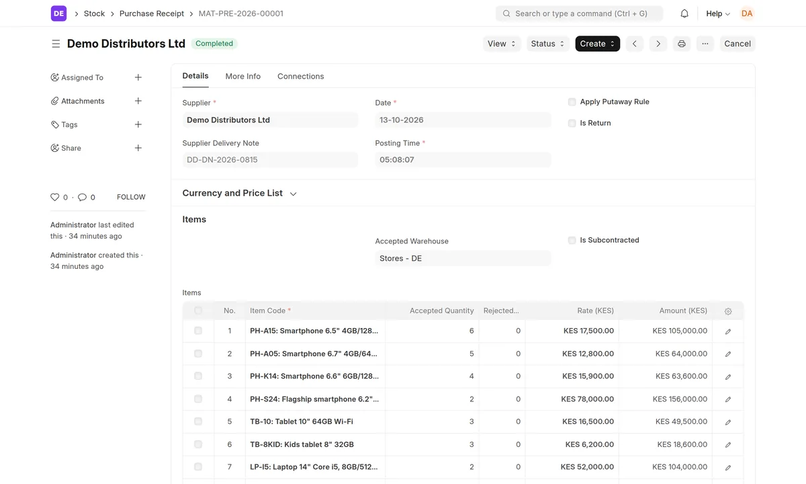Navigate to Stock breadcrumb
806x484 pixels.
pyautogui.click(x=95, y=13)
